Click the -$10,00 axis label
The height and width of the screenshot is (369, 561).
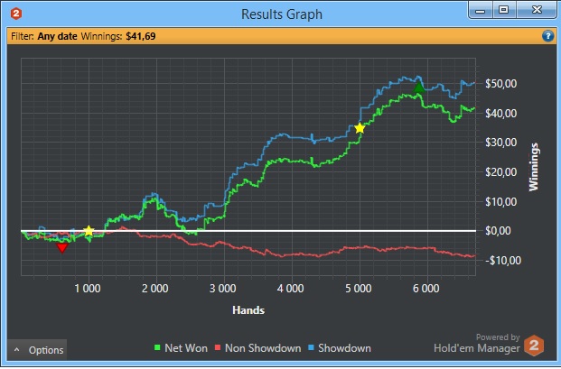(x=503, y=261)
